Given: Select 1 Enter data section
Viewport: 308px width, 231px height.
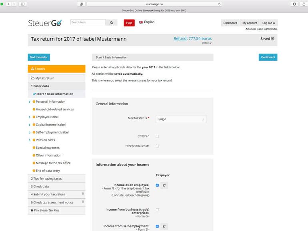Looking at the screenshot, I should pyautogui.click(x=56, y=86).
